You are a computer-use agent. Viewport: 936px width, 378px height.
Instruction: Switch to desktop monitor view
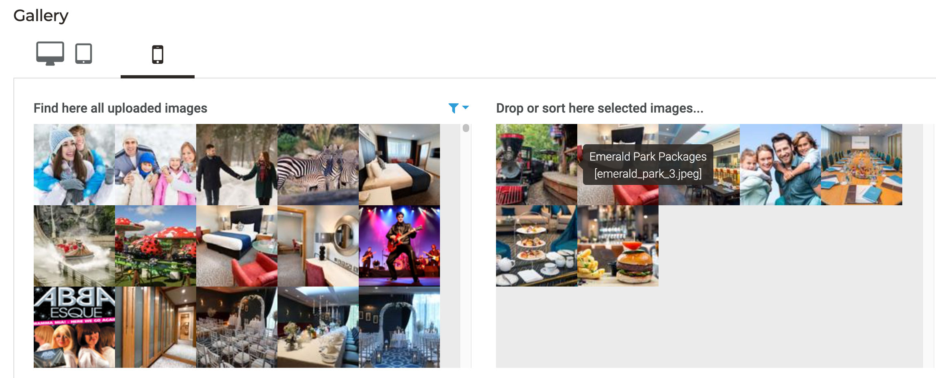pyautogui.click(x=50, y=53)
